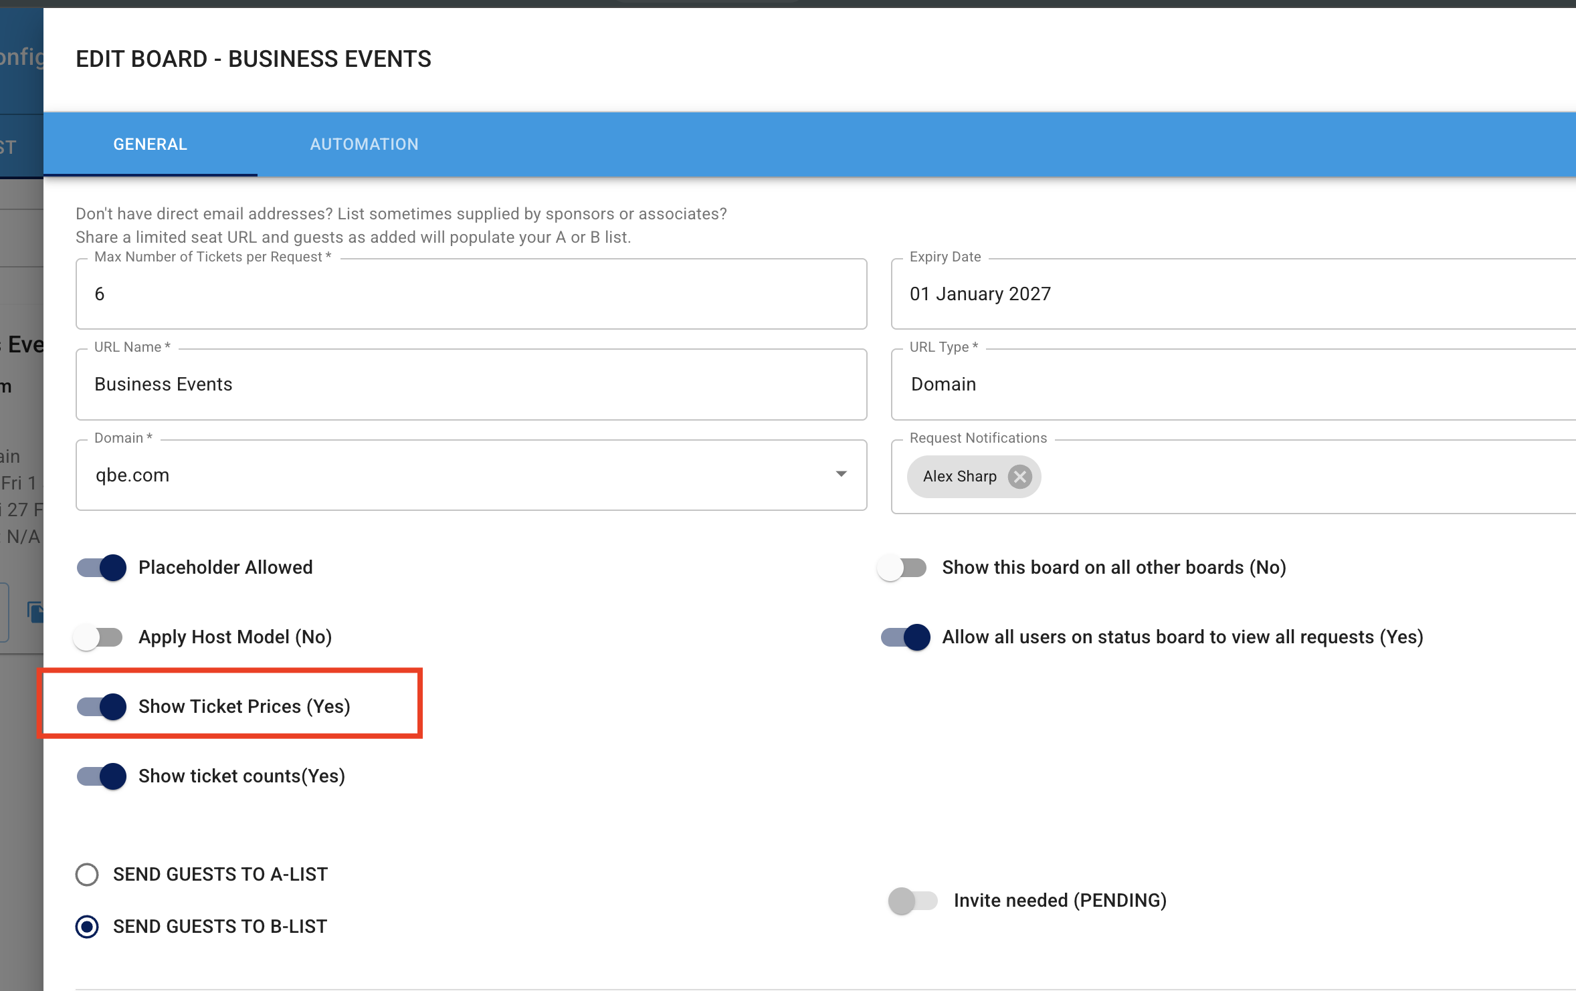Screen dimensions: 1576x991
Task: Toggle Placeholder Allowed switch
Action: (x=102, y=568)
